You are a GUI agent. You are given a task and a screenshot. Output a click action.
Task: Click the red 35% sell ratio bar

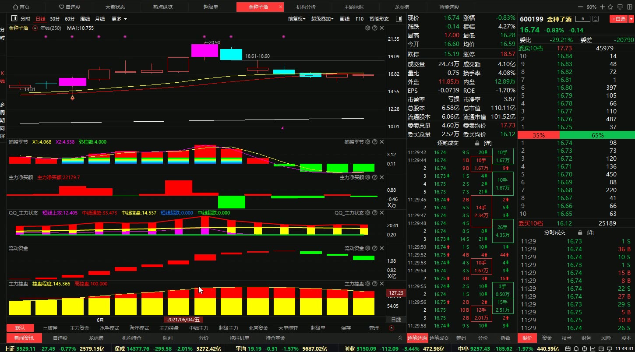[538, 135]
